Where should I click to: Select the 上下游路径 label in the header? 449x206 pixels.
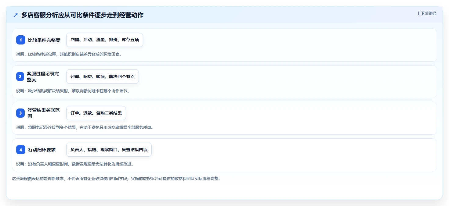click(x=426, y=13)
